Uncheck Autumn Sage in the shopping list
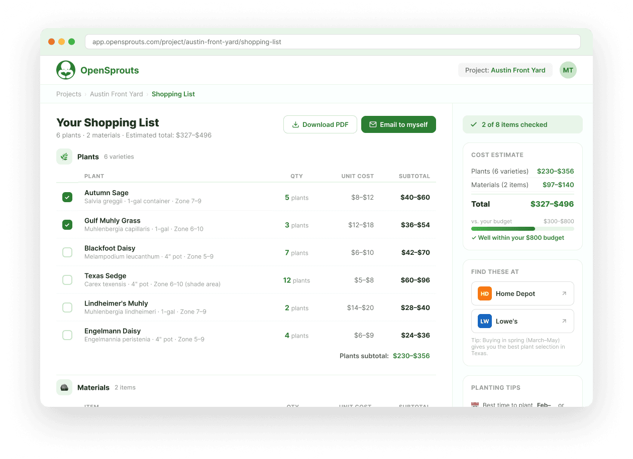Image resolution: width=633 pixels, height=459 pixels. 67,197
